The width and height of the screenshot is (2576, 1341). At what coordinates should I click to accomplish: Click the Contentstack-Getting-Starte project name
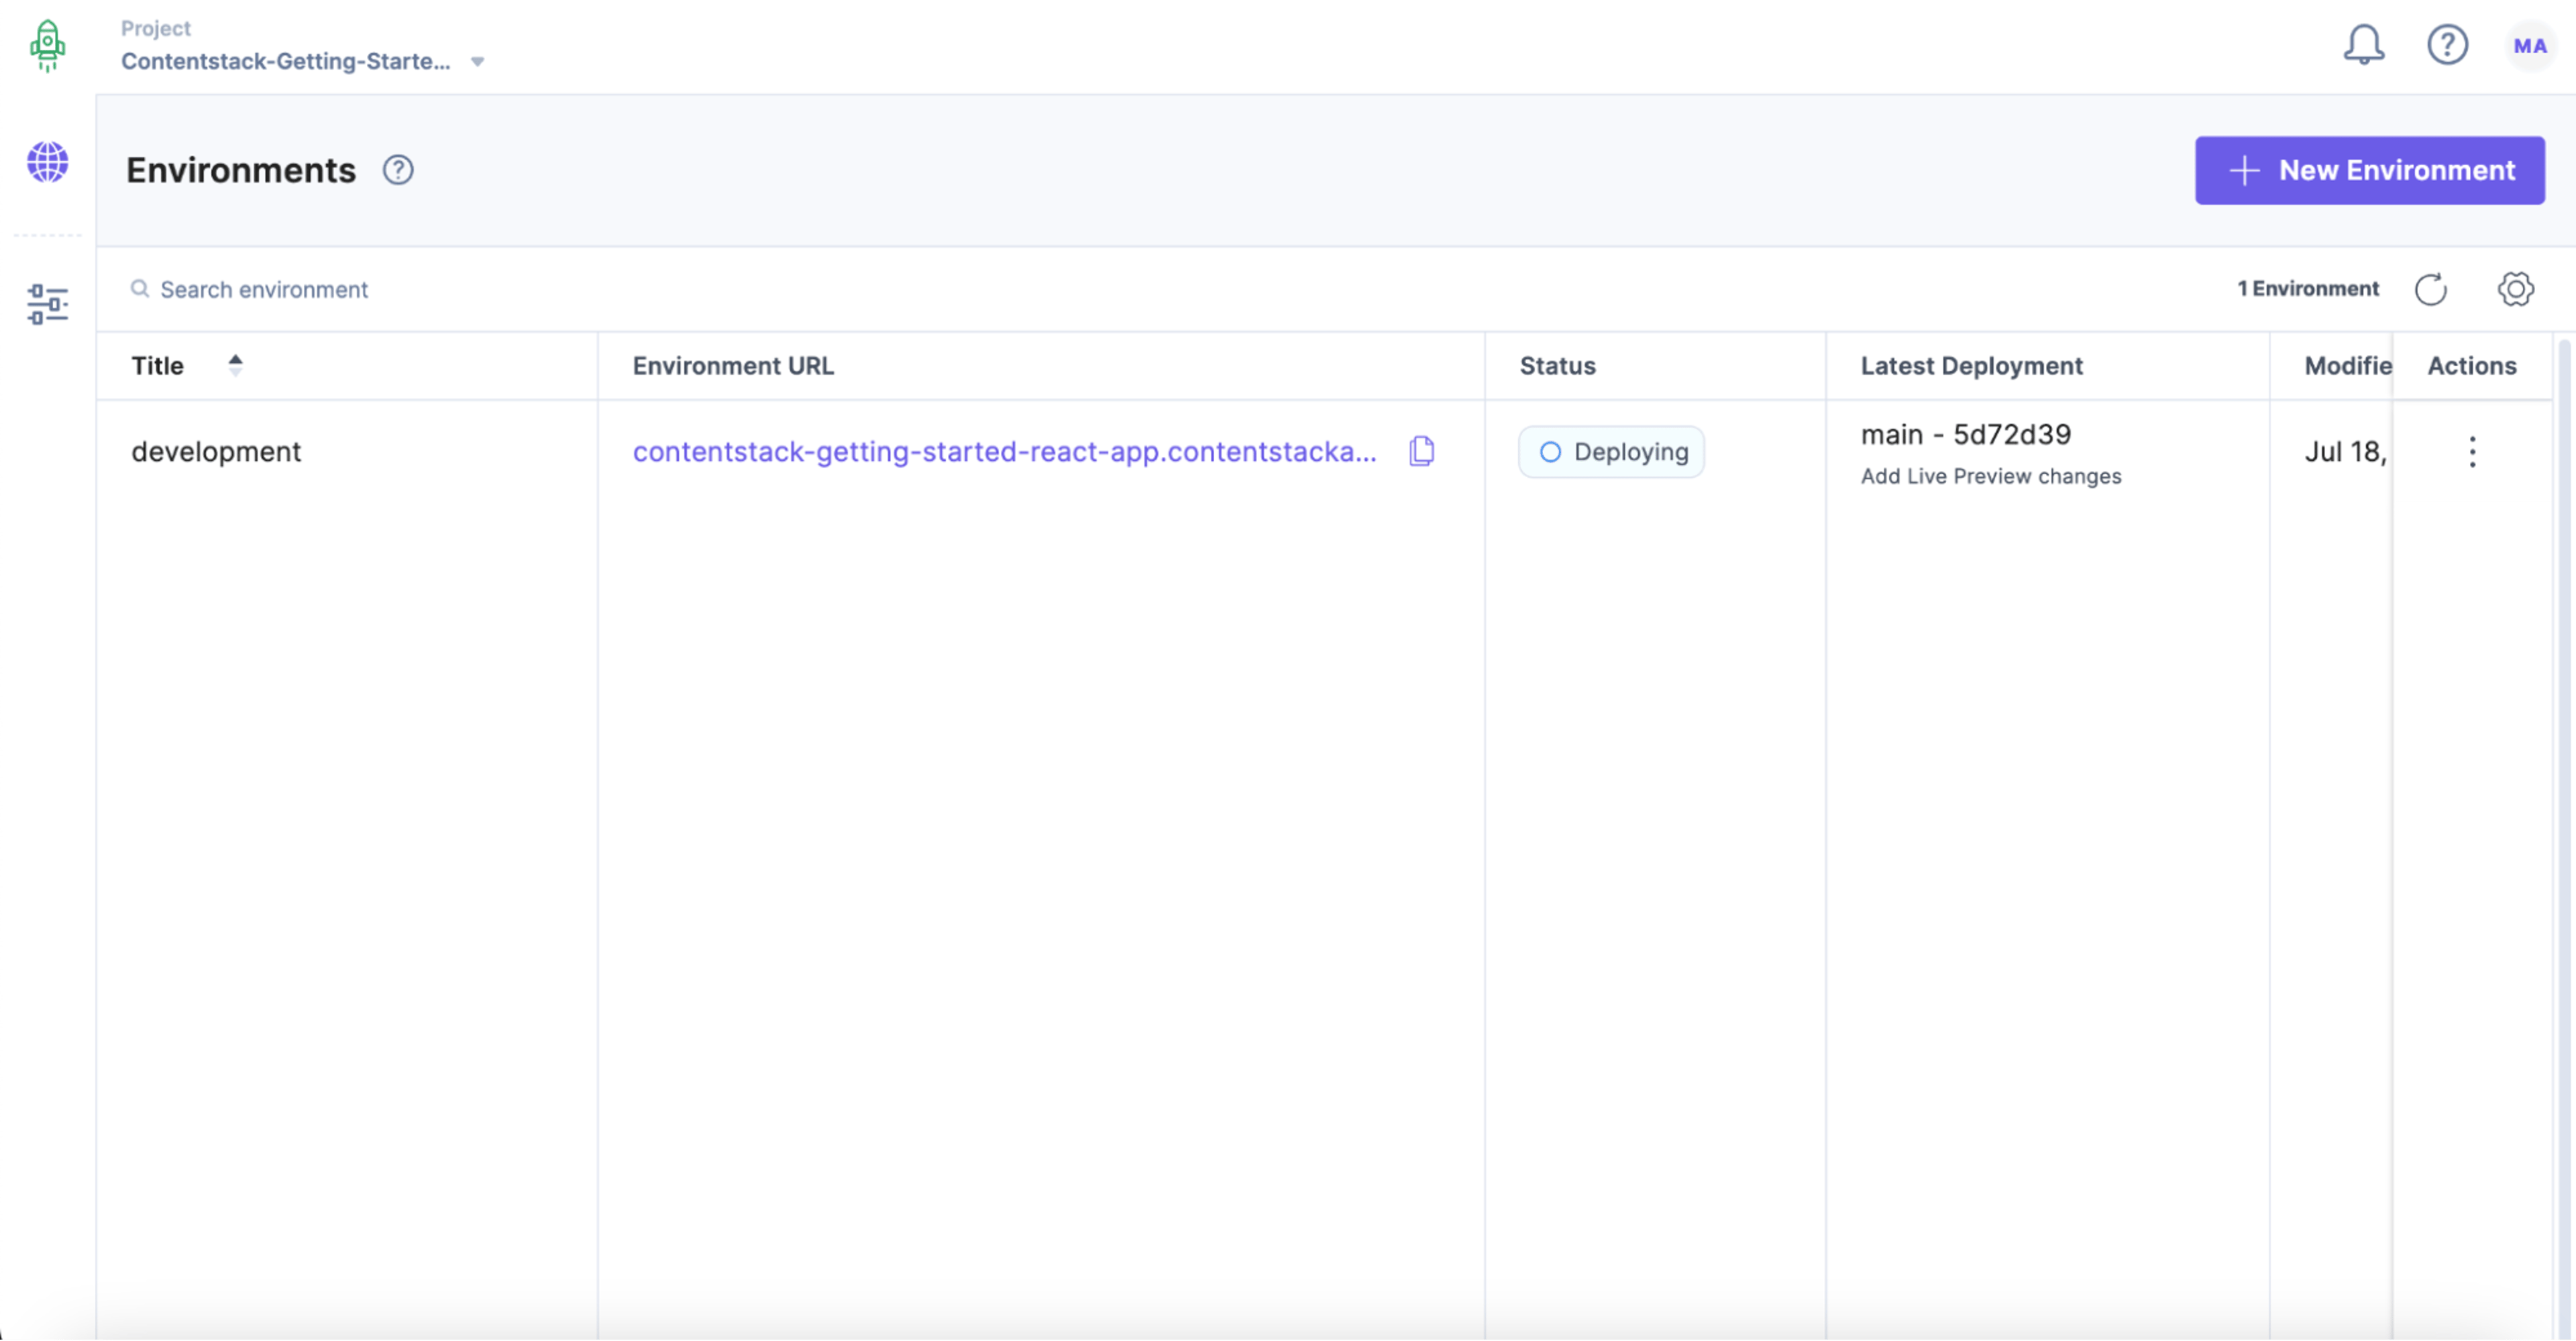286,61
